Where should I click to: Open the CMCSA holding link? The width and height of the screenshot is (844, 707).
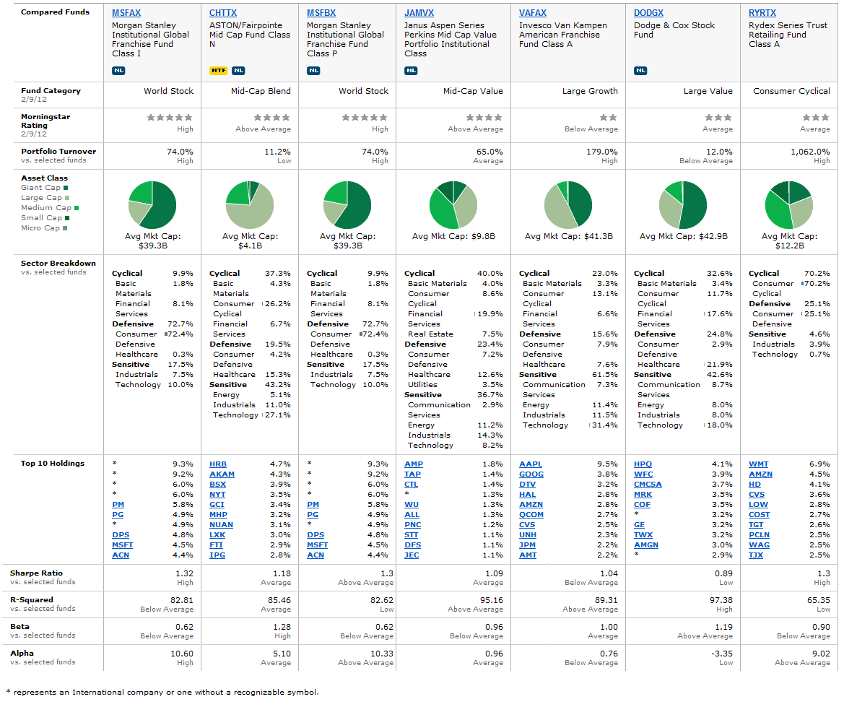pos(648,485)
